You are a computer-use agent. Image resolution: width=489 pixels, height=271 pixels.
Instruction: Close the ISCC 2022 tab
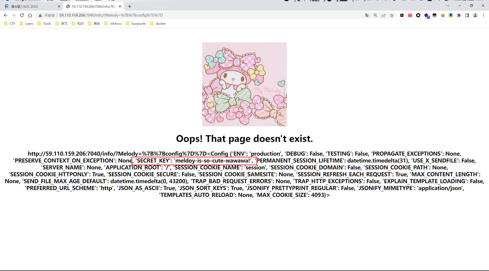tap(59, 6)
